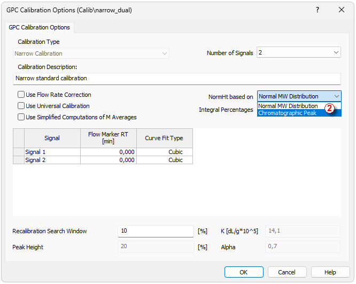Choose Normal MW Distribution from the list
The image size is (356, 284).
[299, 106]
